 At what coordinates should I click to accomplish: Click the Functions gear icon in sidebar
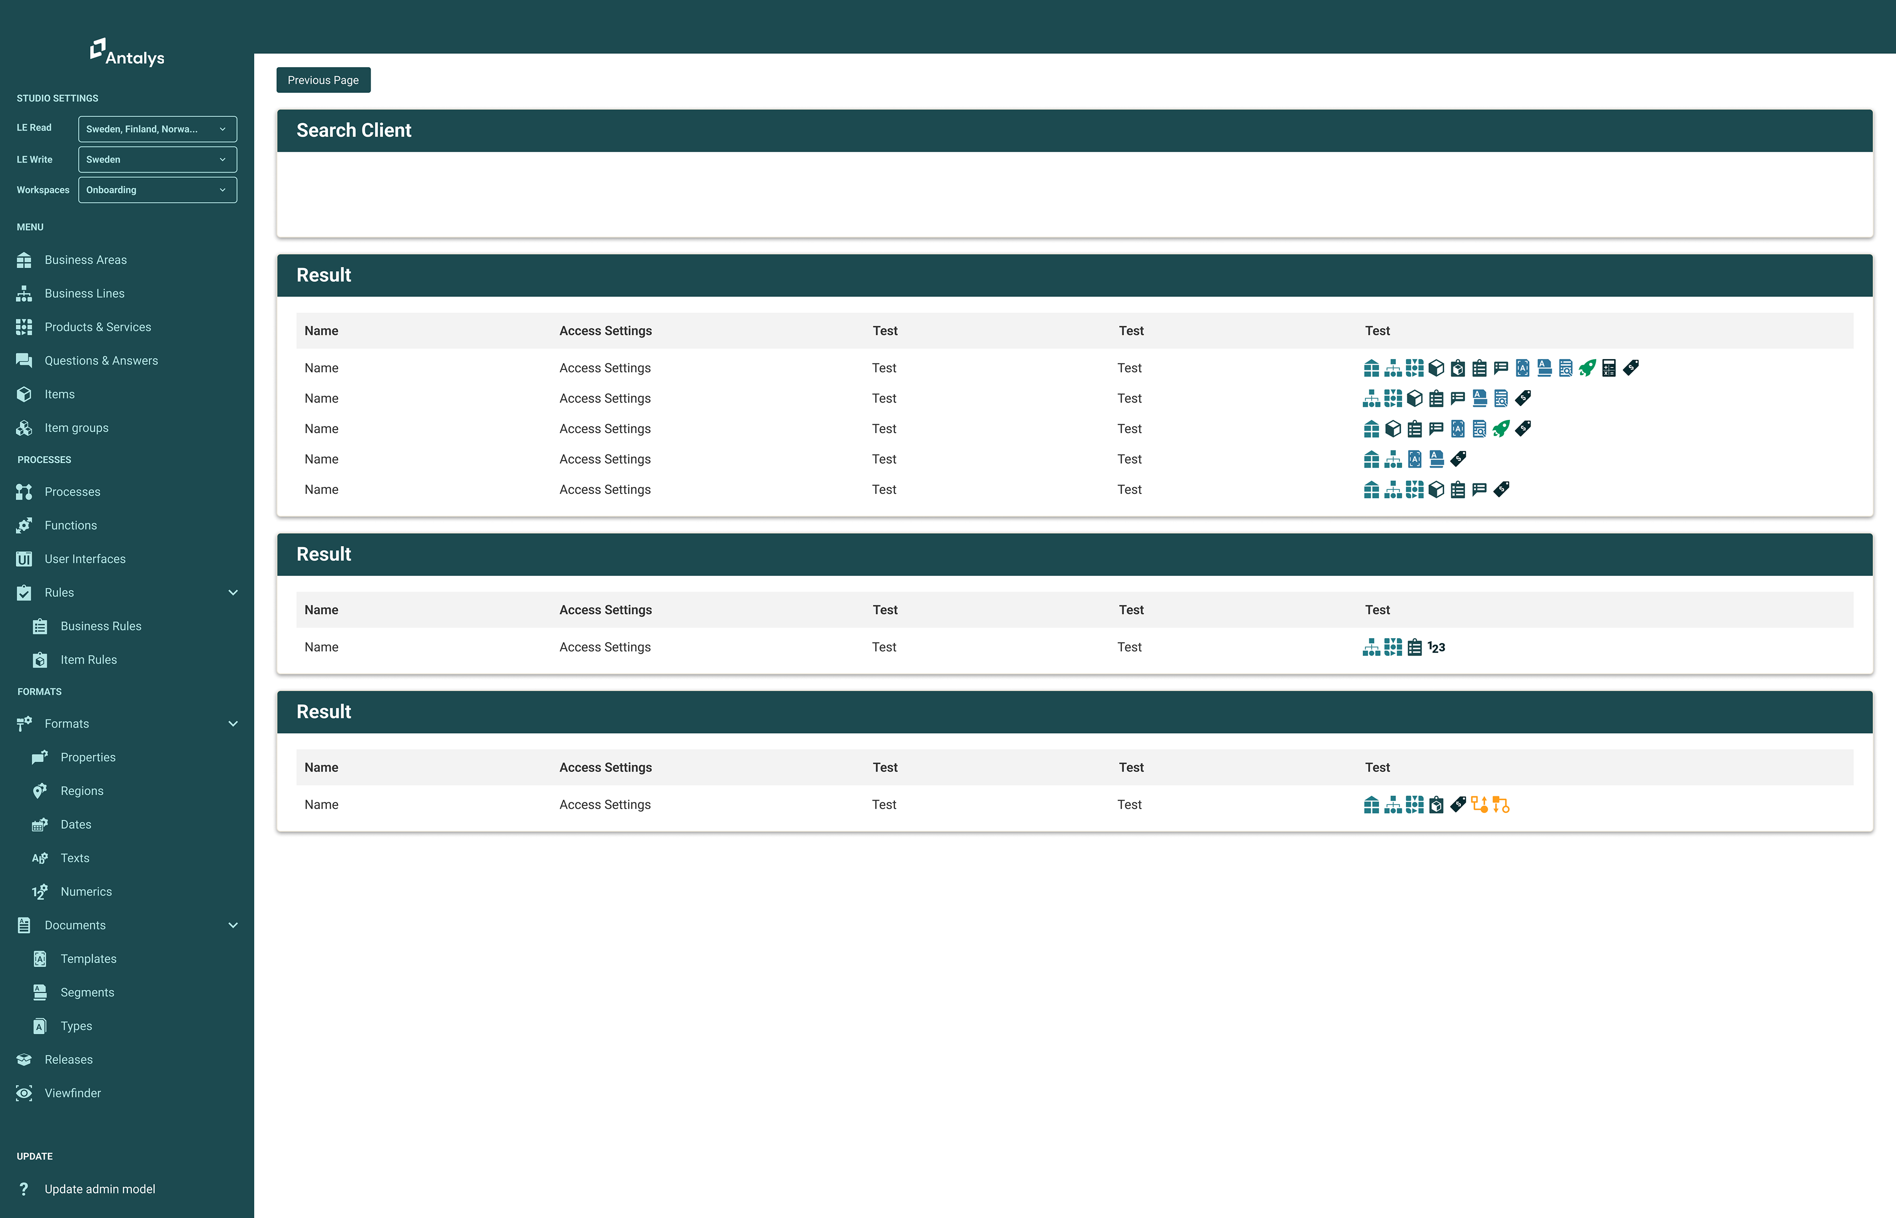[x=24, y=525]
